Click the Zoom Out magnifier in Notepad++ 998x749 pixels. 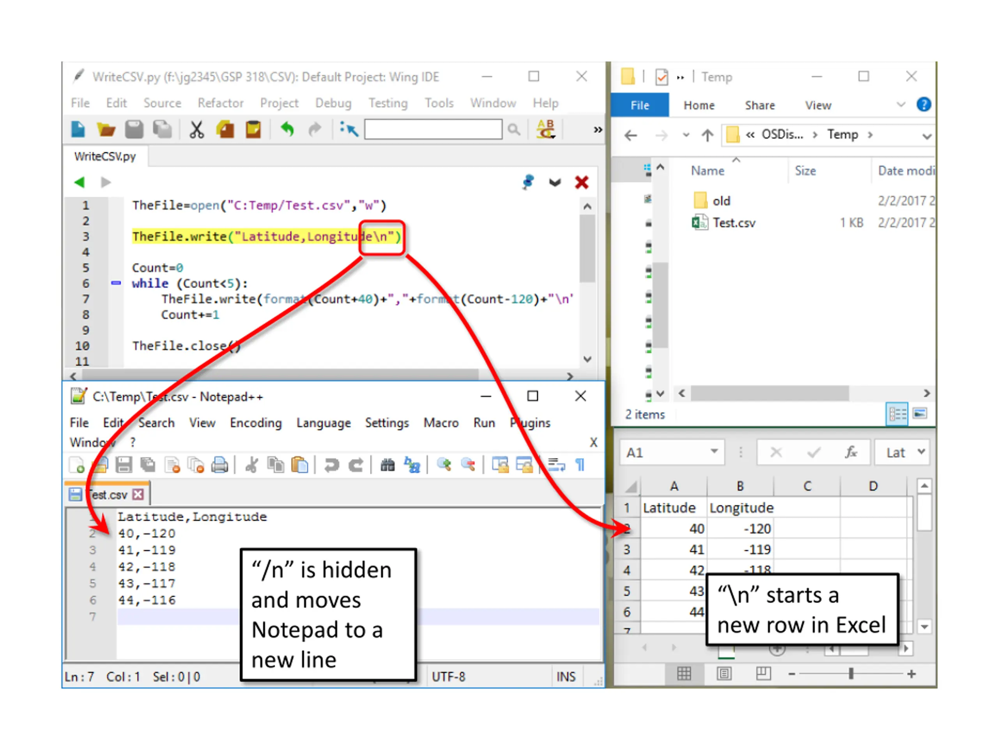click(468, 465)
